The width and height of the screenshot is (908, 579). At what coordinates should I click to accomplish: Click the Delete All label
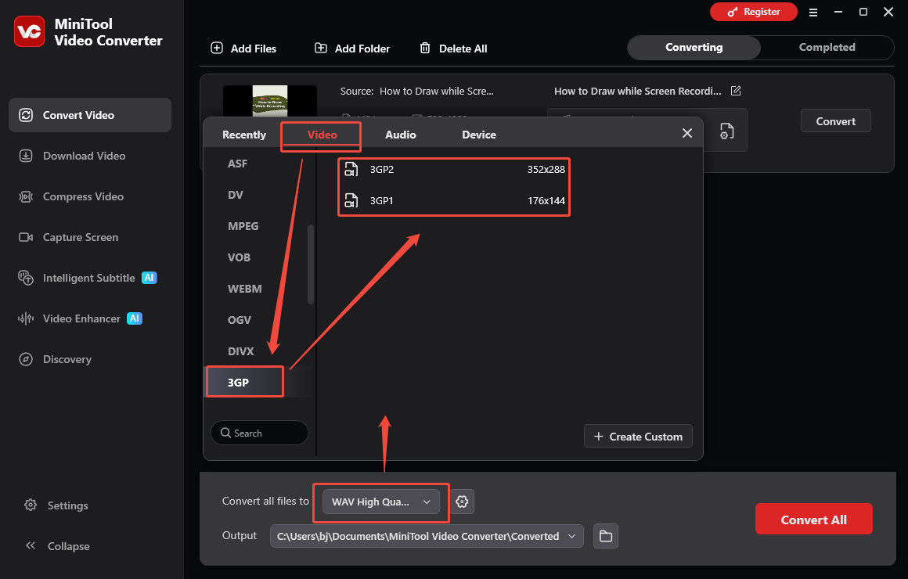(x=463, y=49)
